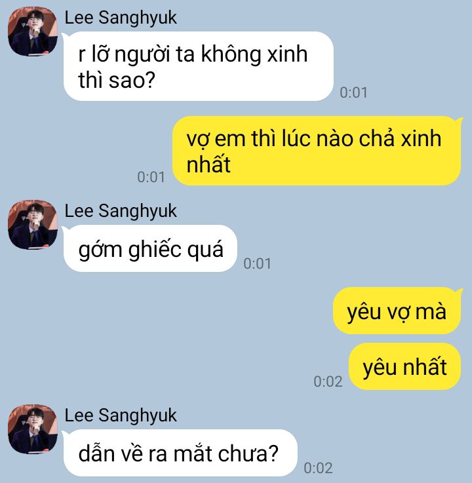View avatar beside 'dẫn về ra mắt chưa?' message
Viewport: 472px width, 483px height.
click(x=33, y=429)
